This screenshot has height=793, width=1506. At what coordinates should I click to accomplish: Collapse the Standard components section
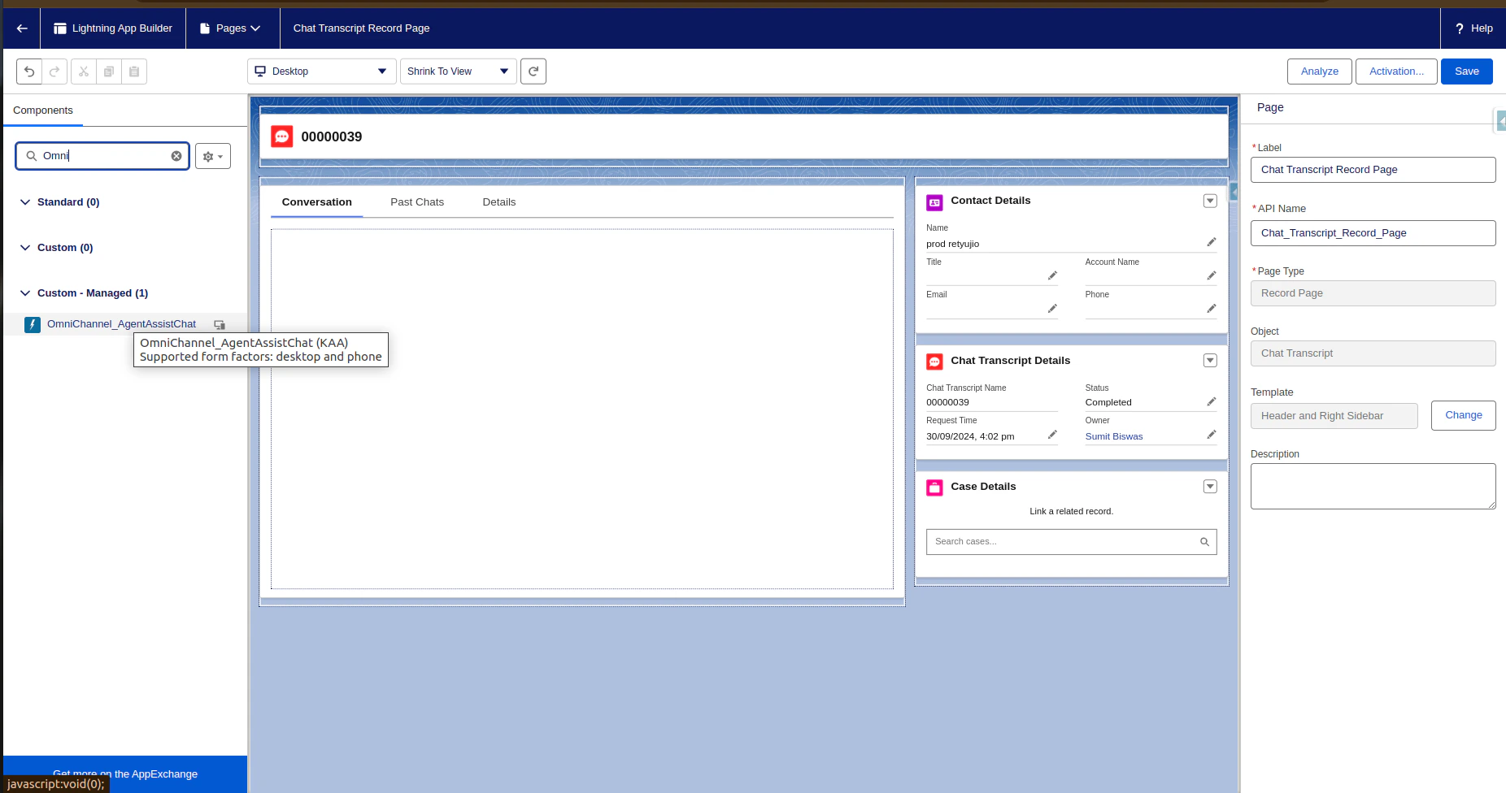25,201
